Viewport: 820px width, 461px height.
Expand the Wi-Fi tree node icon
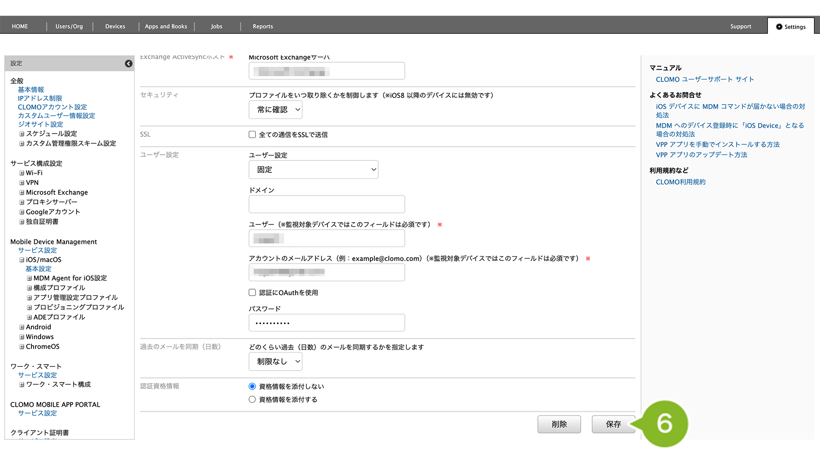tap(22, 173)
